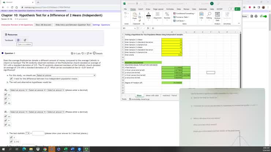Click Hide Intro and Between-Question Text button

coord(73,25)
